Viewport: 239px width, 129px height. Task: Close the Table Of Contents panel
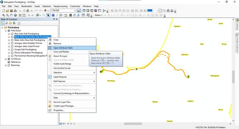(x=57, y=19)
